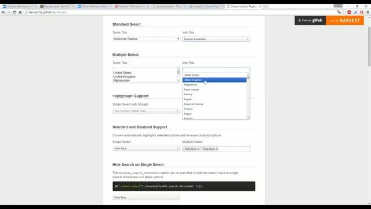Click the Chosen dropdown list scrollbar thumb

point(248,77)
